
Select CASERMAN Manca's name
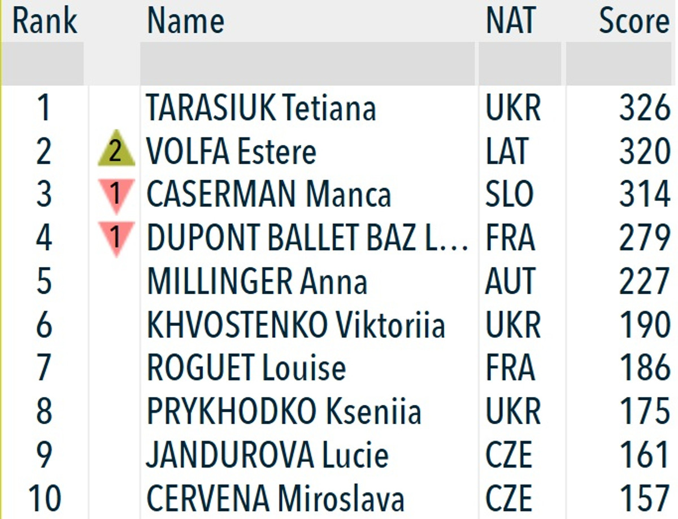(x=268, y=195)
